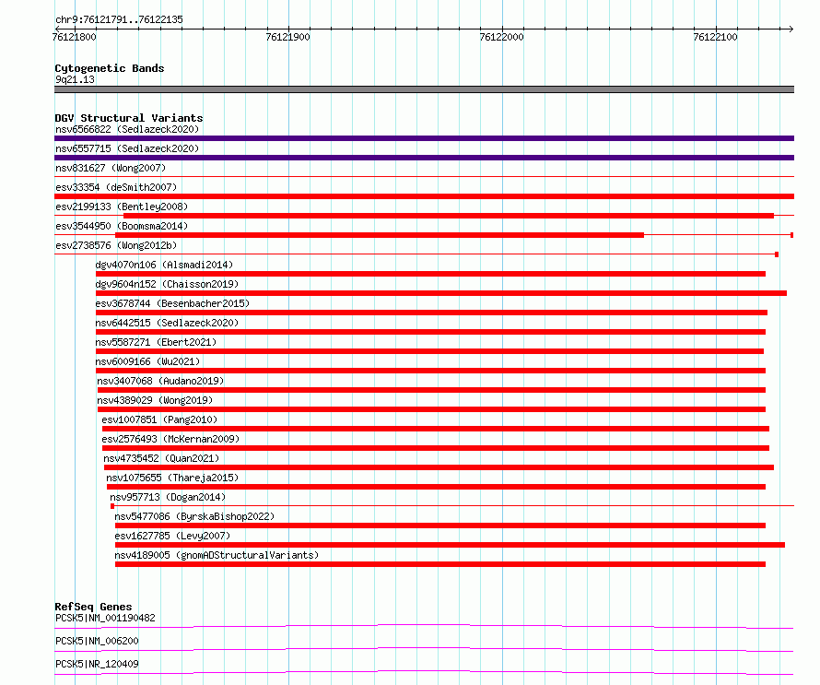Select variant esv2199133 (Bentley2008) label
820x685 pixels.
(122, 207)
